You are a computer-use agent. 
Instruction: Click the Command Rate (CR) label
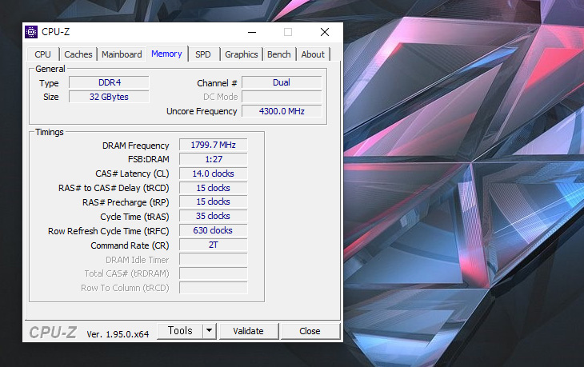click(130, 245)
